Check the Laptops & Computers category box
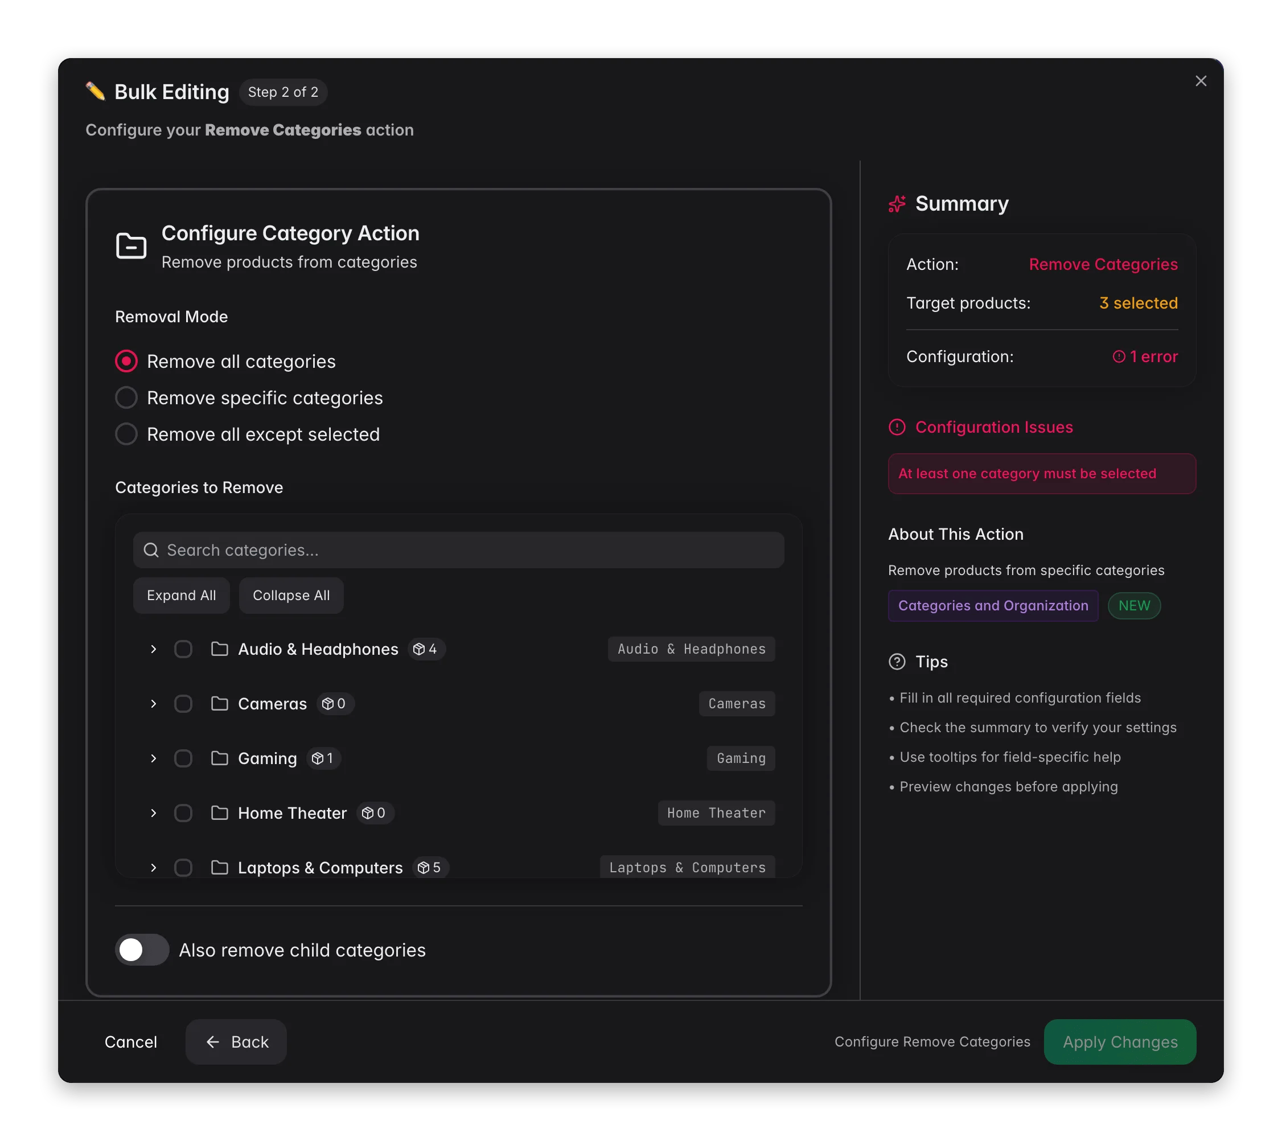The width and height of the screenshot is (1282, 1141). [x=183, y=867]
